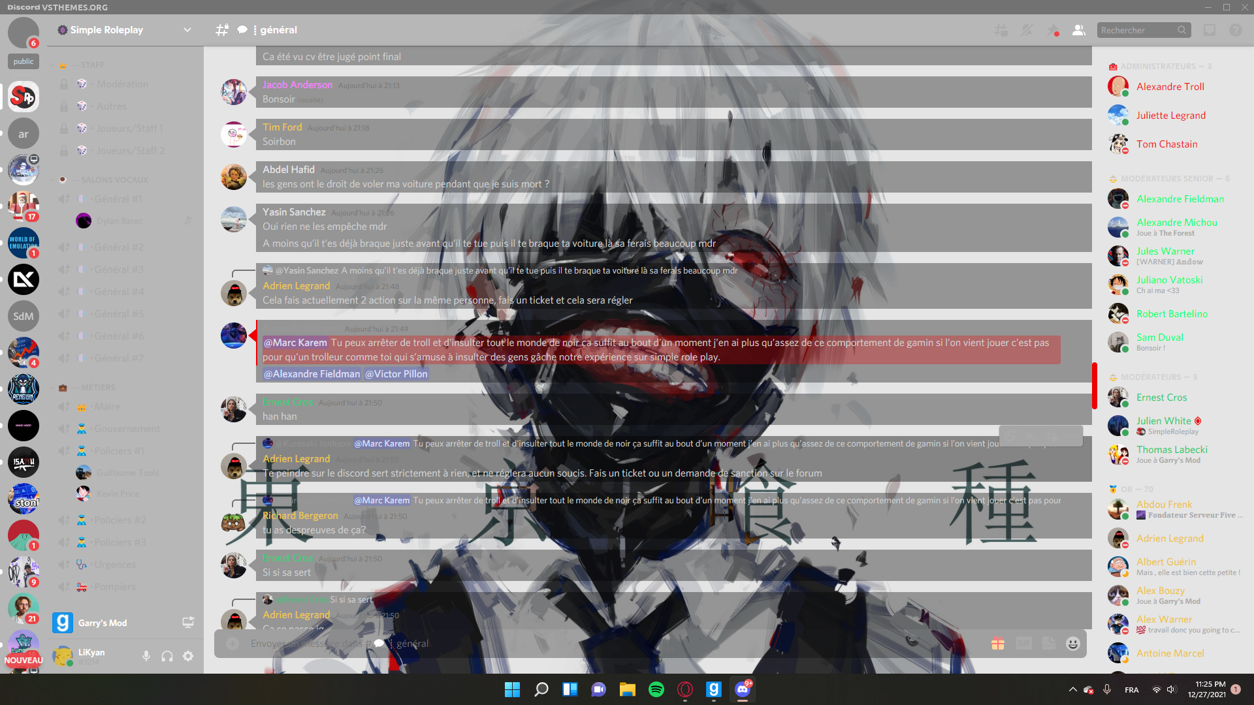
Task: Open the Threads icon in channel header
Action: click(1001, 30)
